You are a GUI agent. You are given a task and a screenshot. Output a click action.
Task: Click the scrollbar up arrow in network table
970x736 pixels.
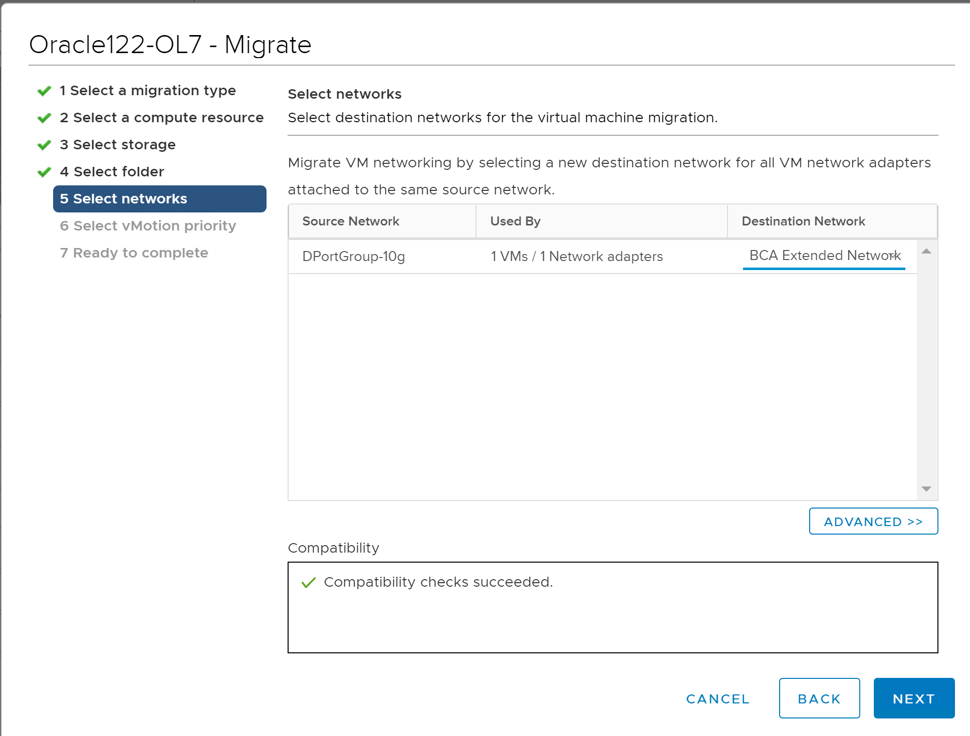click(926, 252)
